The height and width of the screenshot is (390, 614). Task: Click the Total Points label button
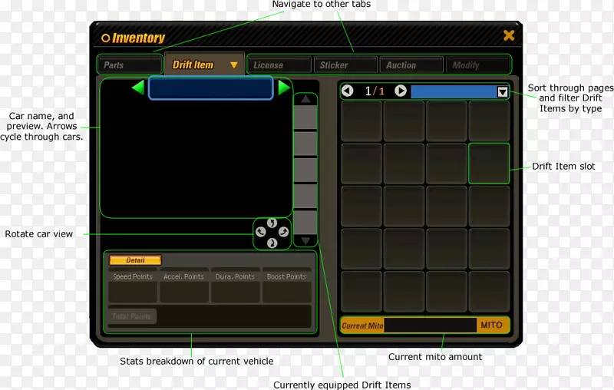[131, 316]
